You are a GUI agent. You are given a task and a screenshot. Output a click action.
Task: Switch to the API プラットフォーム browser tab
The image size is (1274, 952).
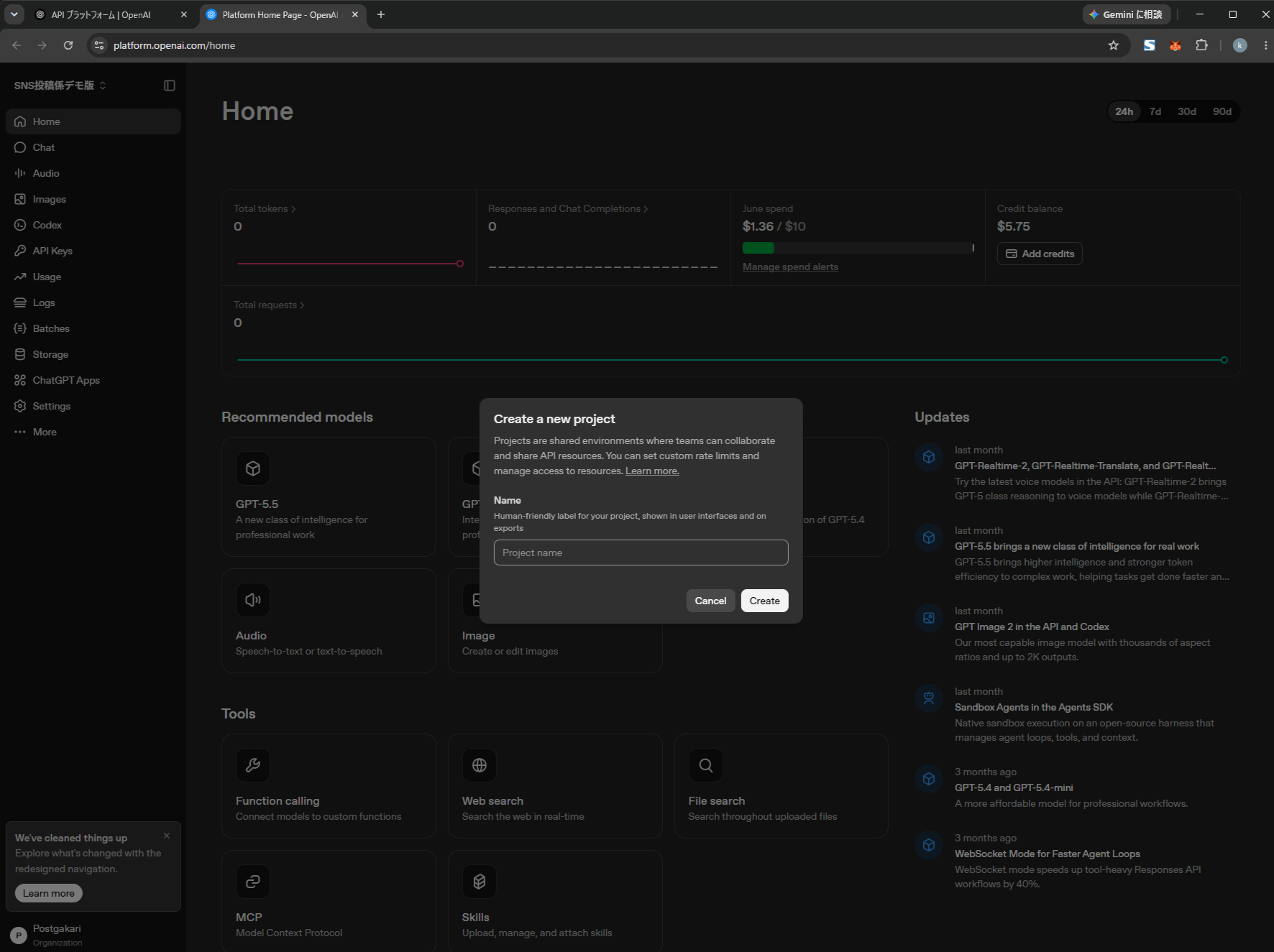click(x=111, y=14)
